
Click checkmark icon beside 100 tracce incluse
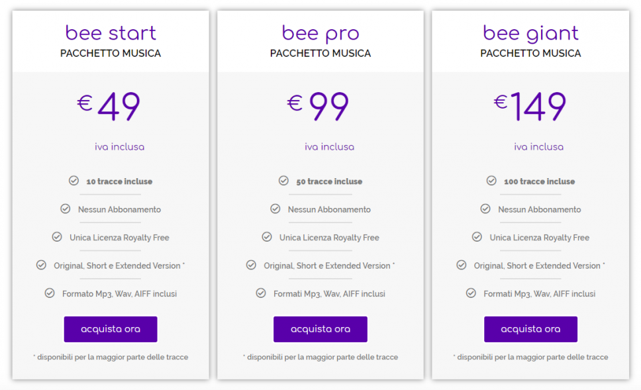[491, 181]
